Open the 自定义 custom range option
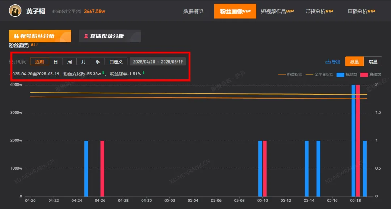This screenshot has height=209, width=391. pyautogui.click(x=116, y=62)
